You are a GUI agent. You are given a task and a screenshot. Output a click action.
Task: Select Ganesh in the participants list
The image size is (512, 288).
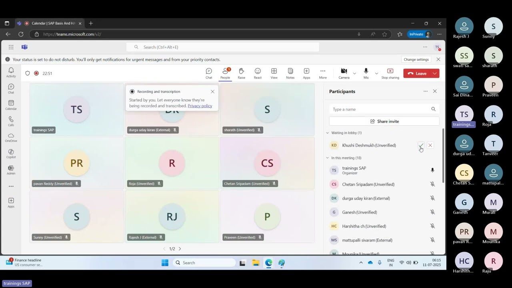pos(384,212)
